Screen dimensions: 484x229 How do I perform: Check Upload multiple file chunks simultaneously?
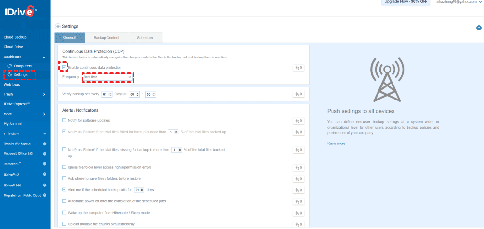(x=64, y=224)
